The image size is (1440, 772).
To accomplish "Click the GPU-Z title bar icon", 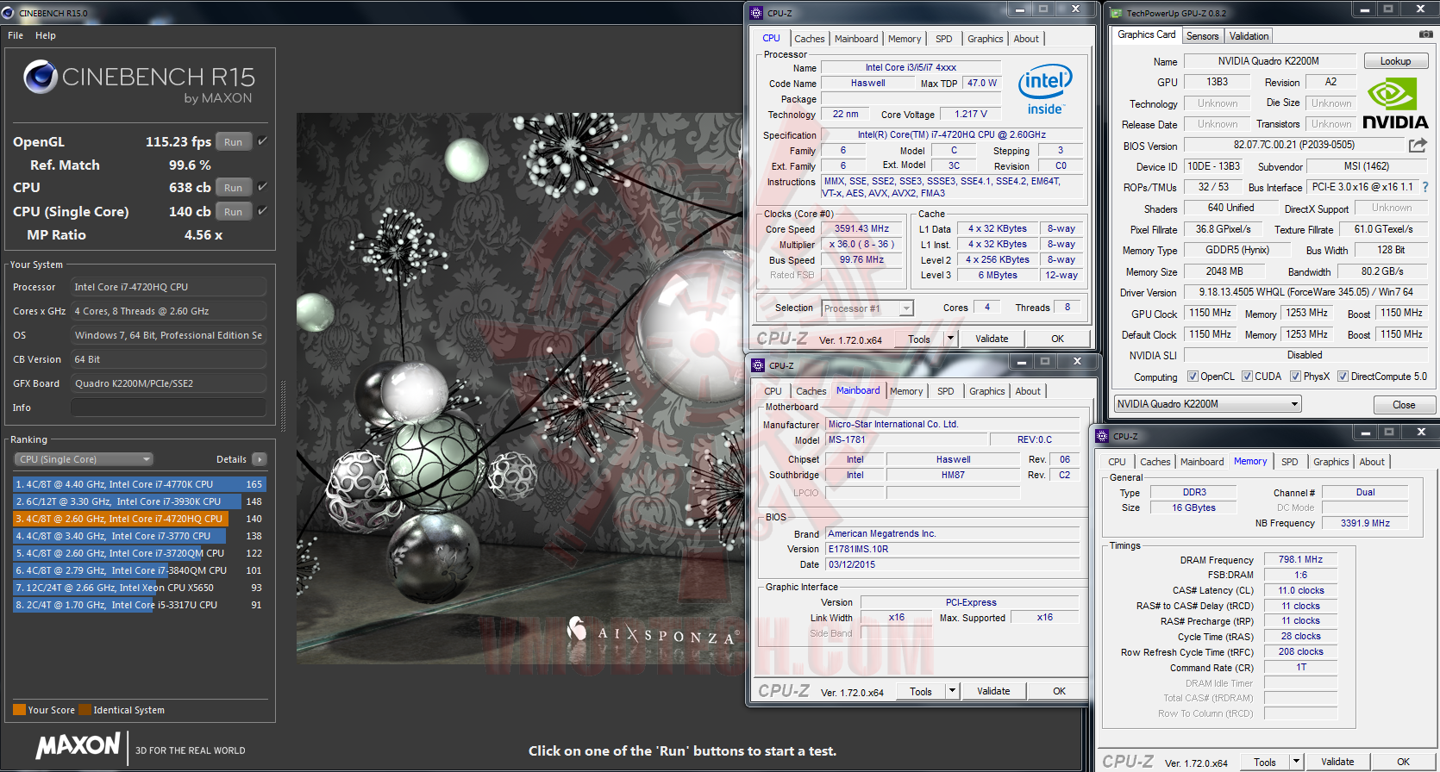I will [1116, 13].
